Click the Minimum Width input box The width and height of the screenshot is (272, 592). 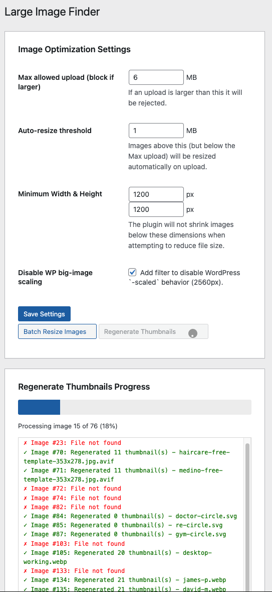156,194
